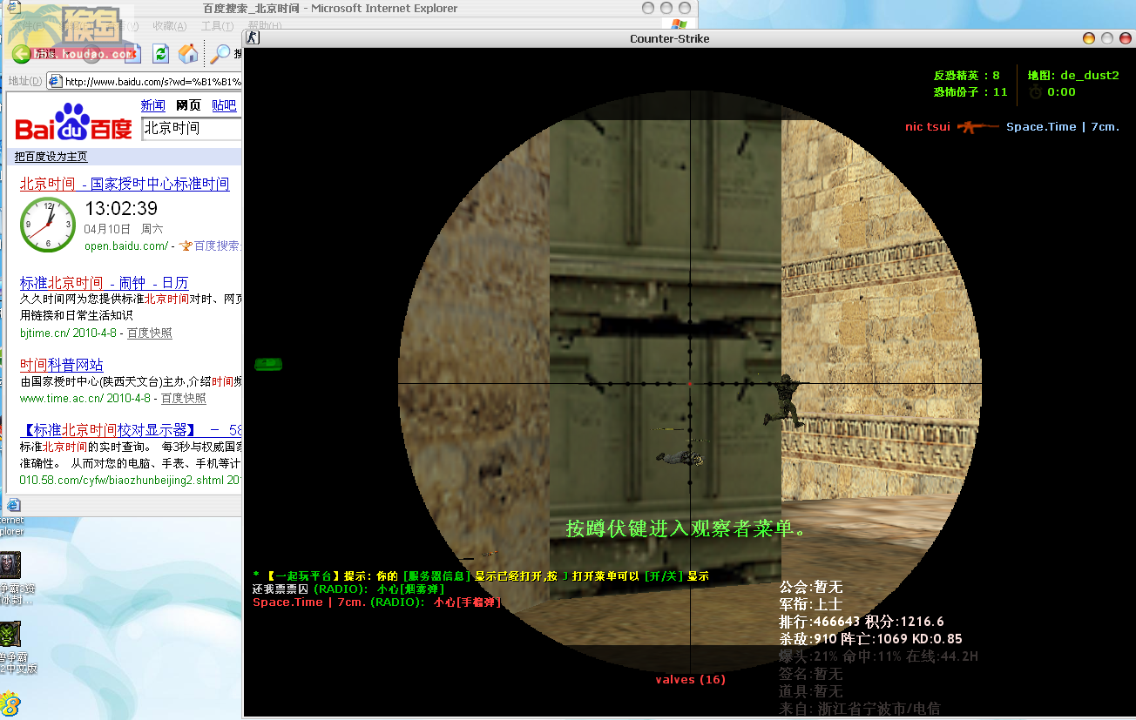
Task: Click the 把百度设为主页 link
Action: point(51,157)
